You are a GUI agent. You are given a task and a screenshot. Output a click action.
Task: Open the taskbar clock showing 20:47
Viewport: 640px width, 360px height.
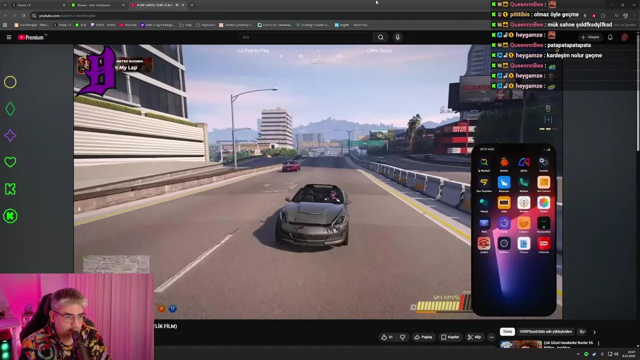628,354
